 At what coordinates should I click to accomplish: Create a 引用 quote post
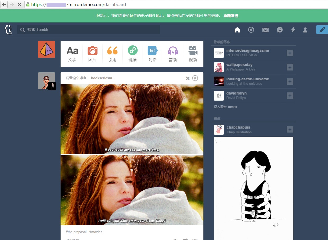112,54
